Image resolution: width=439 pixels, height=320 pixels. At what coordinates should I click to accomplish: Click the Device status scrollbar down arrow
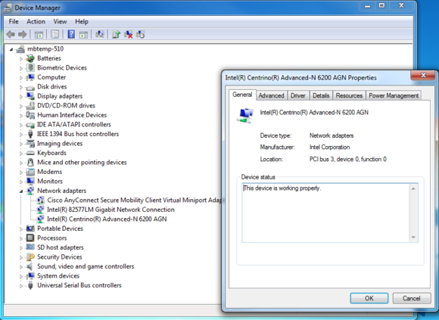pos(413,238)
